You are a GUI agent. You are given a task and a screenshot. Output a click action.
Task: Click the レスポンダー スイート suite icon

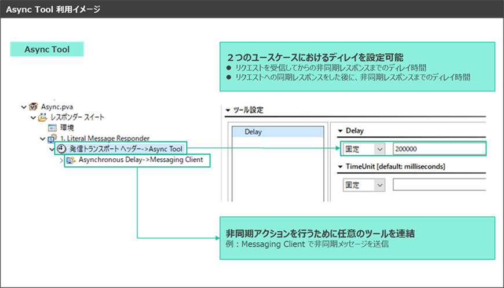tap(42, 118)
